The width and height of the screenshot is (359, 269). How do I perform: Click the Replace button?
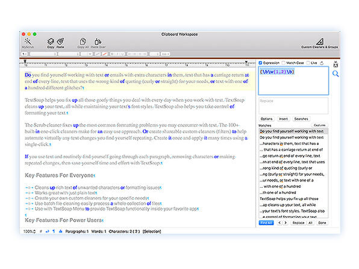[x=298, y=223]
